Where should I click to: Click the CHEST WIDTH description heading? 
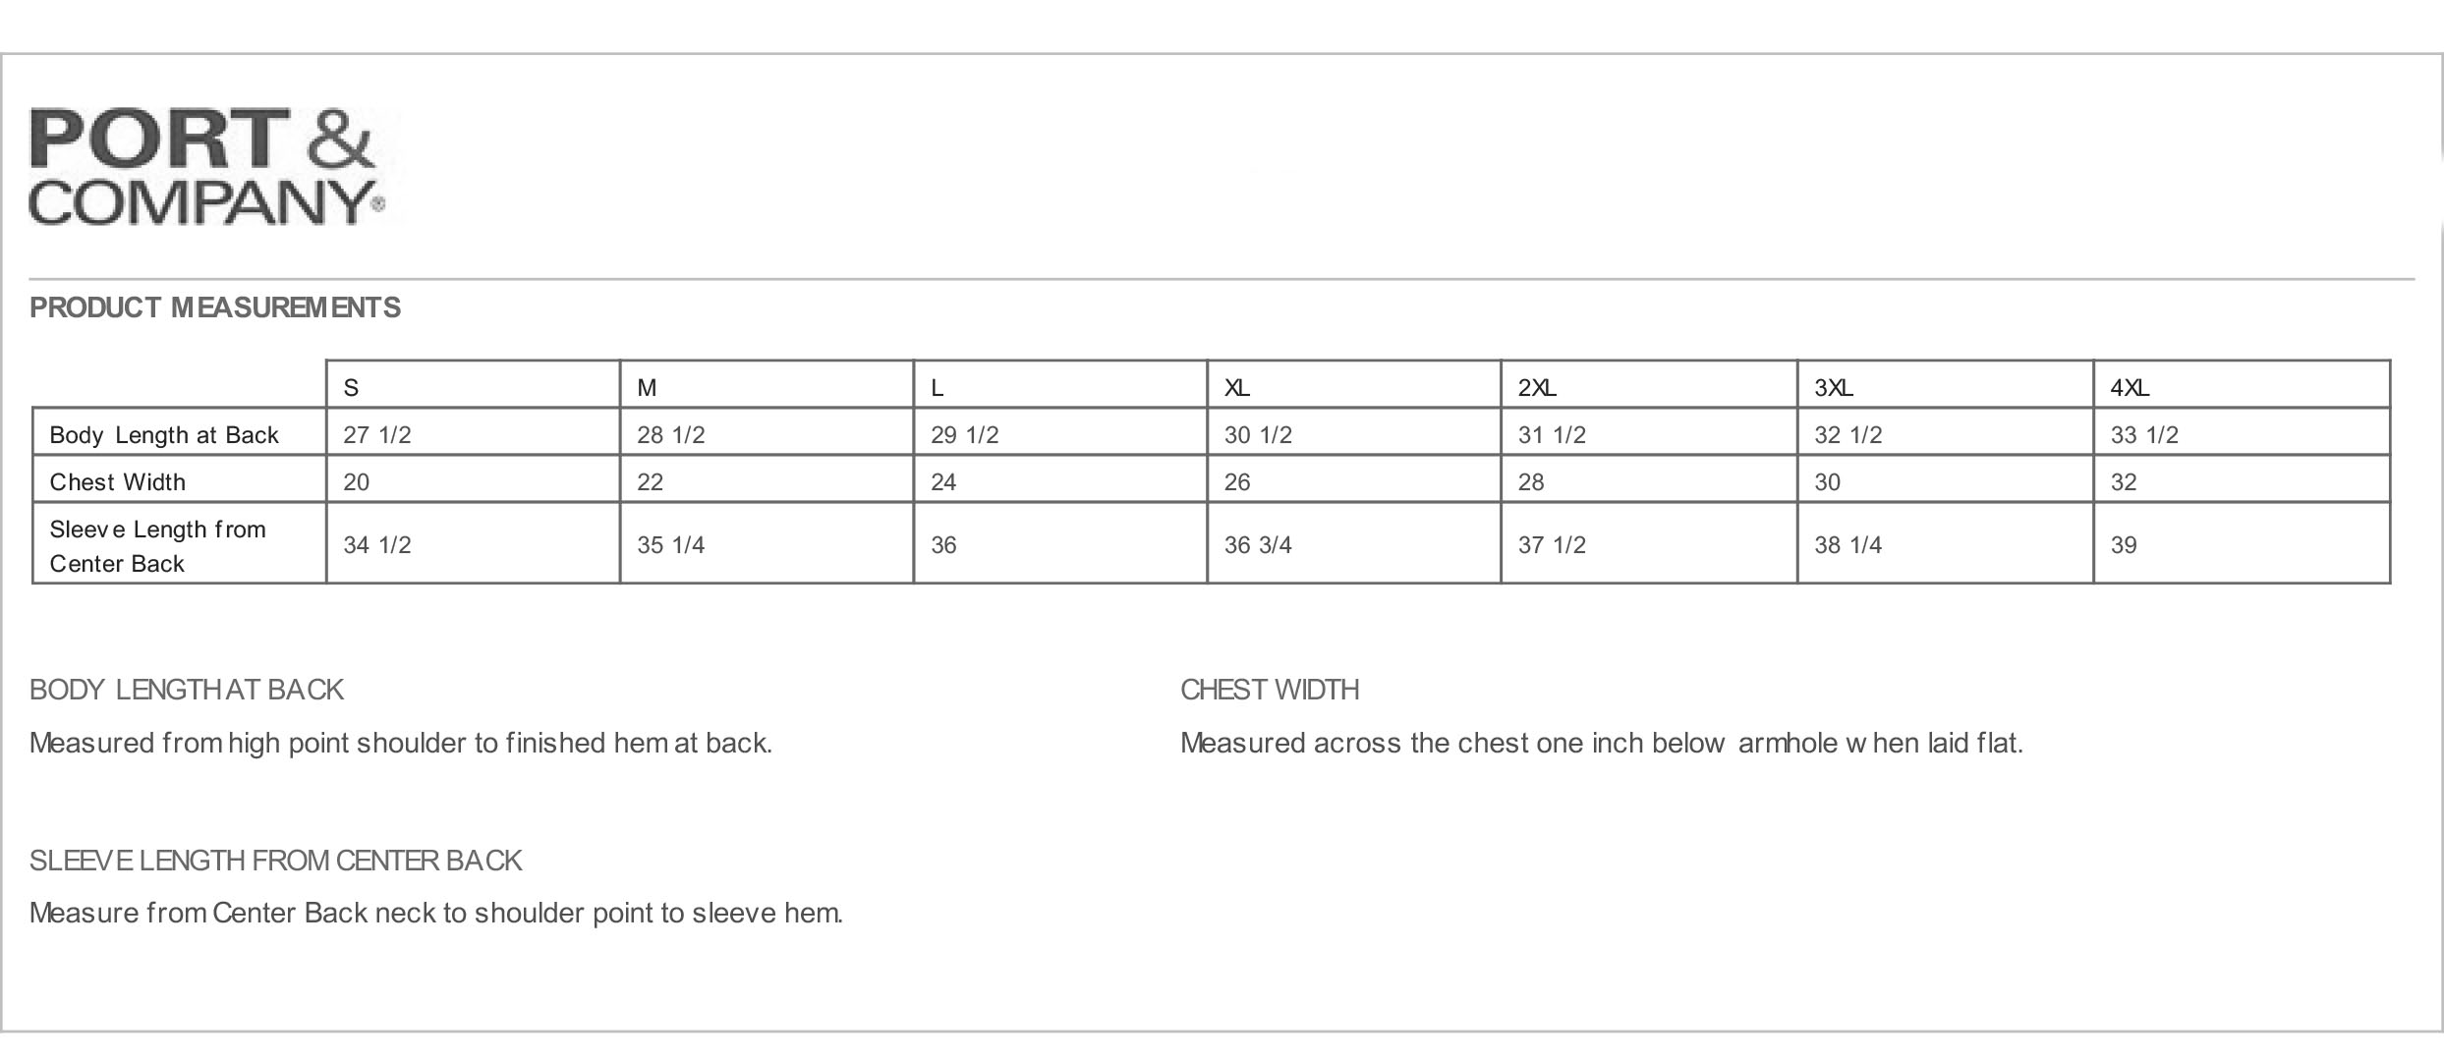(1270, 690)
